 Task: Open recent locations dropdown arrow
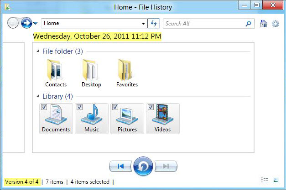tap(36, 24)
